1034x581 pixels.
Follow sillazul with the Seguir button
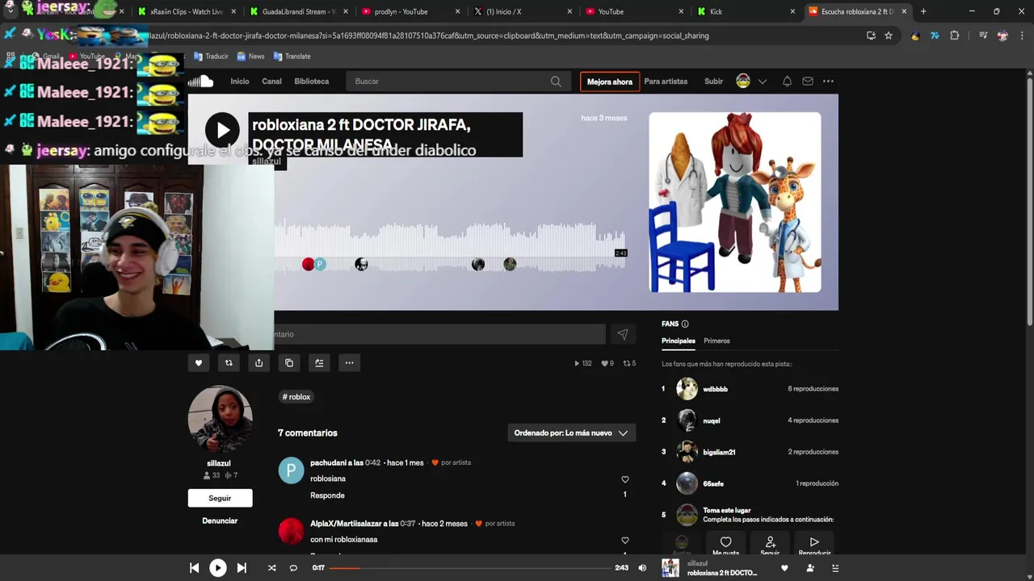(x=220, y=498)
